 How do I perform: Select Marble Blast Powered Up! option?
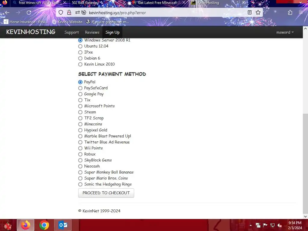click(80, 136)
